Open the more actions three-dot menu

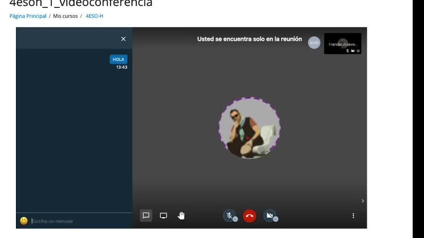coord(353,216)
